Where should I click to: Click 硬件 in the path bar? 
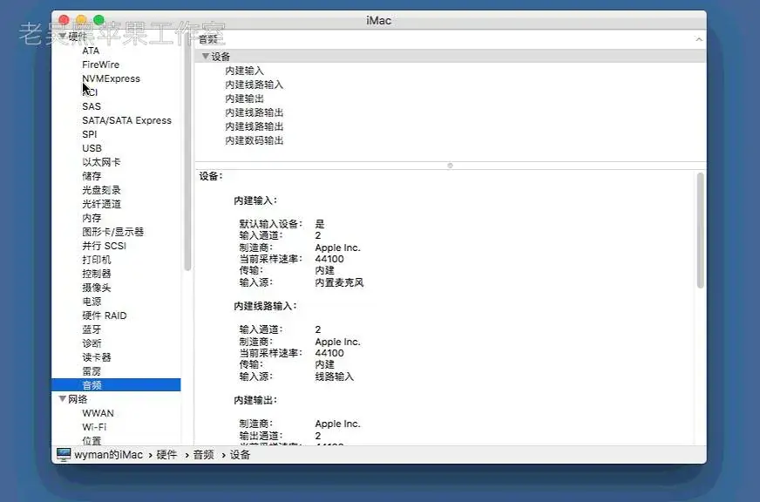166,455
